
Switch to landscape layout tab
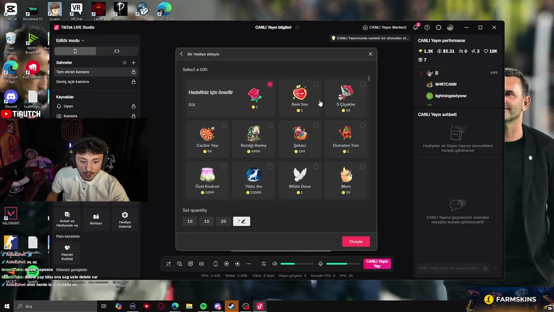tap(116, 51)
